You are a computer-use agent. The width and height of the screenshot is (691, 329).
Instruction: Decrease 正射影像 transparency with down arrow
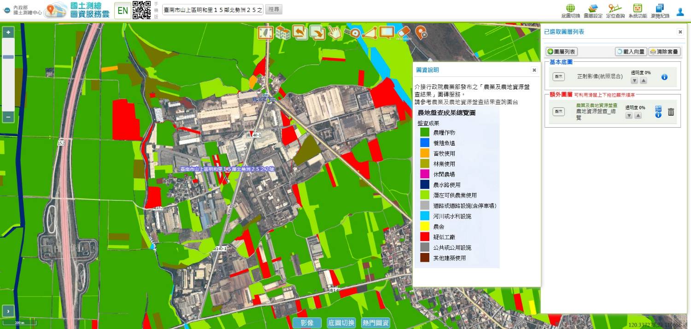[x=634, y=81]
